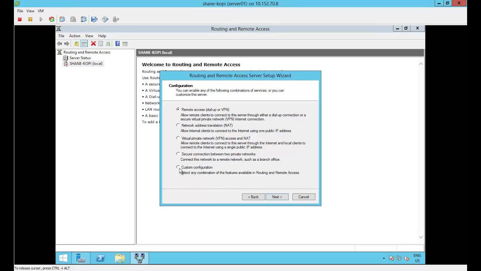The height and width of the screenshot is (271, 481).
Task: Click the Welcome to Routing and Remote Access heading
Action: 191,64
